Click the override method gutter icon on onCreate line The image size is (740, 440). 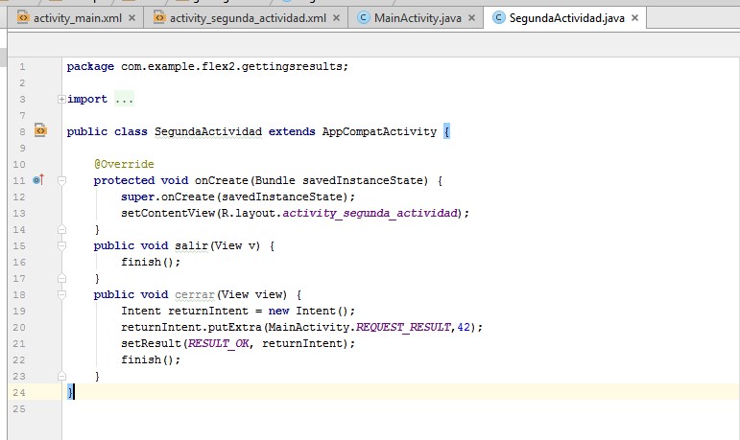(x=38, y=179)
